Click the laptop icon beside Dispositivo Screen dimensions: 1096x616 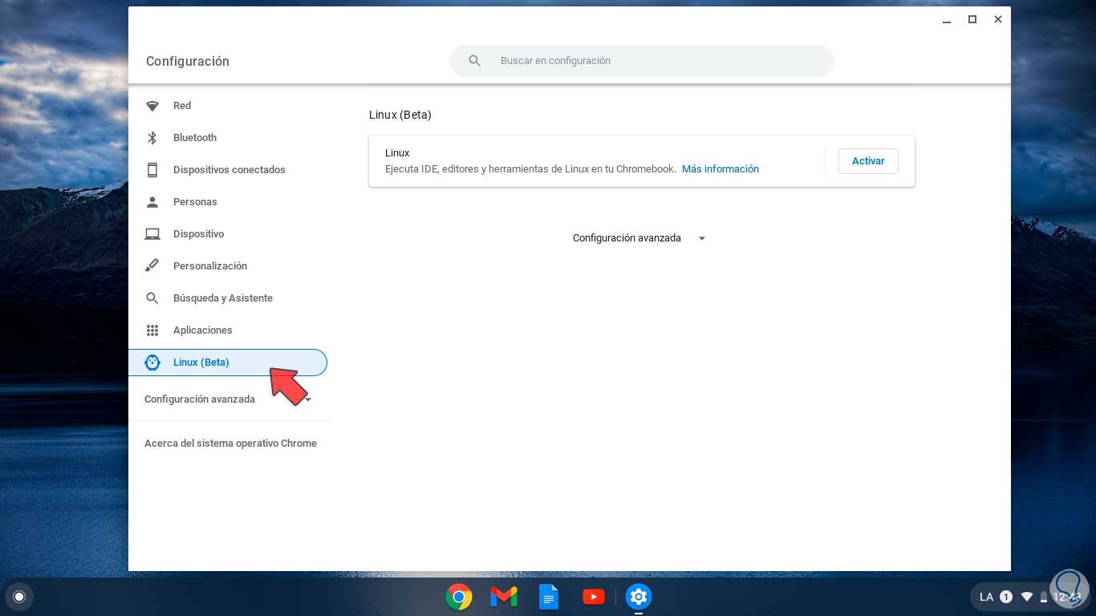pos(152,234)
